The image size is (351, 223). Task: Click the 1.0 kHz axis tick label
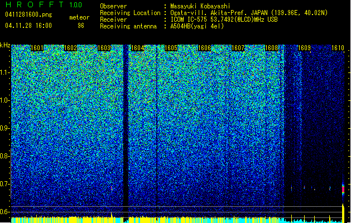pos(4,100)
